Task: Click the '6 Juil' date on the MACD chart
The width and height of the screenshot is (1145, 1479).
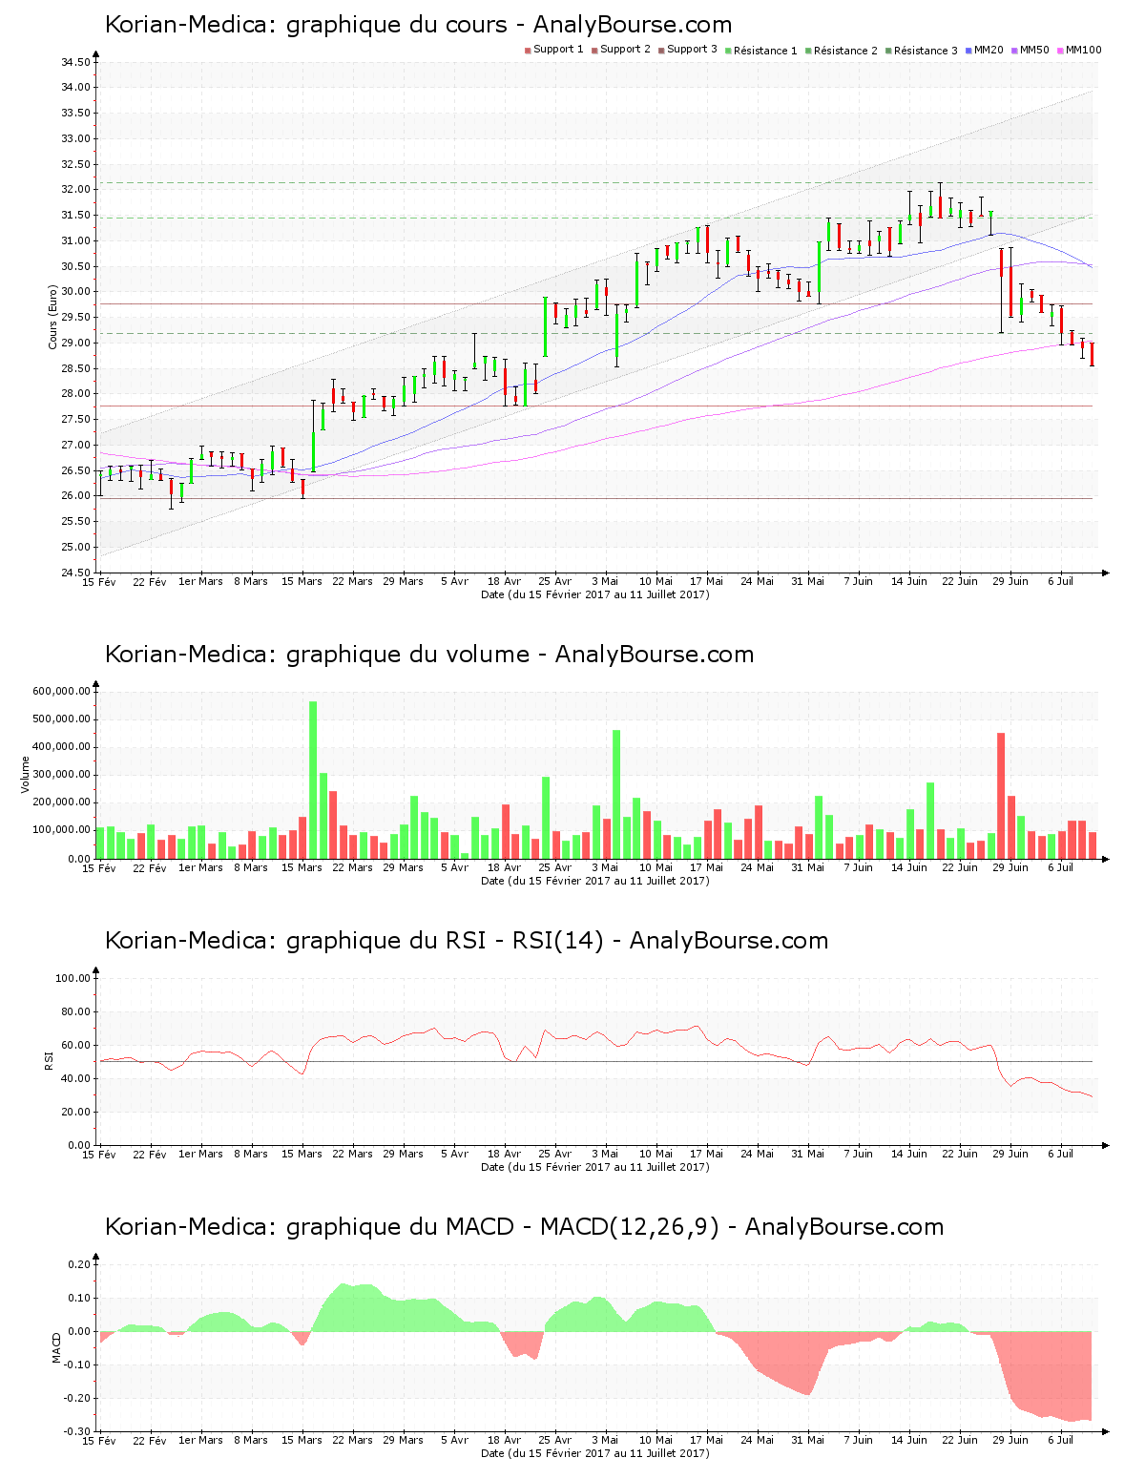Action: tap(1060, 1440)
